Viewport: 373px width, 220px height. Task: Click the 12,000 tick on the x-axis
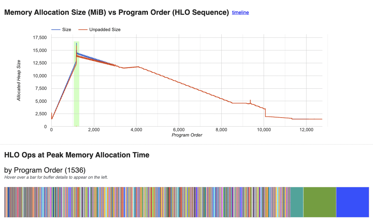(307, 130)
